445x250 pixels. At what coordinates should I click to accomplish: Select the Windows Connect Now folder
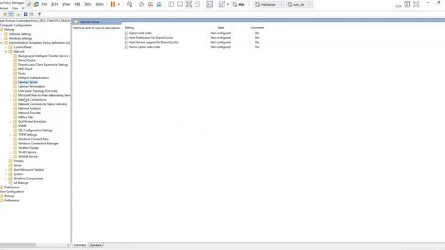tap(33, 139)
